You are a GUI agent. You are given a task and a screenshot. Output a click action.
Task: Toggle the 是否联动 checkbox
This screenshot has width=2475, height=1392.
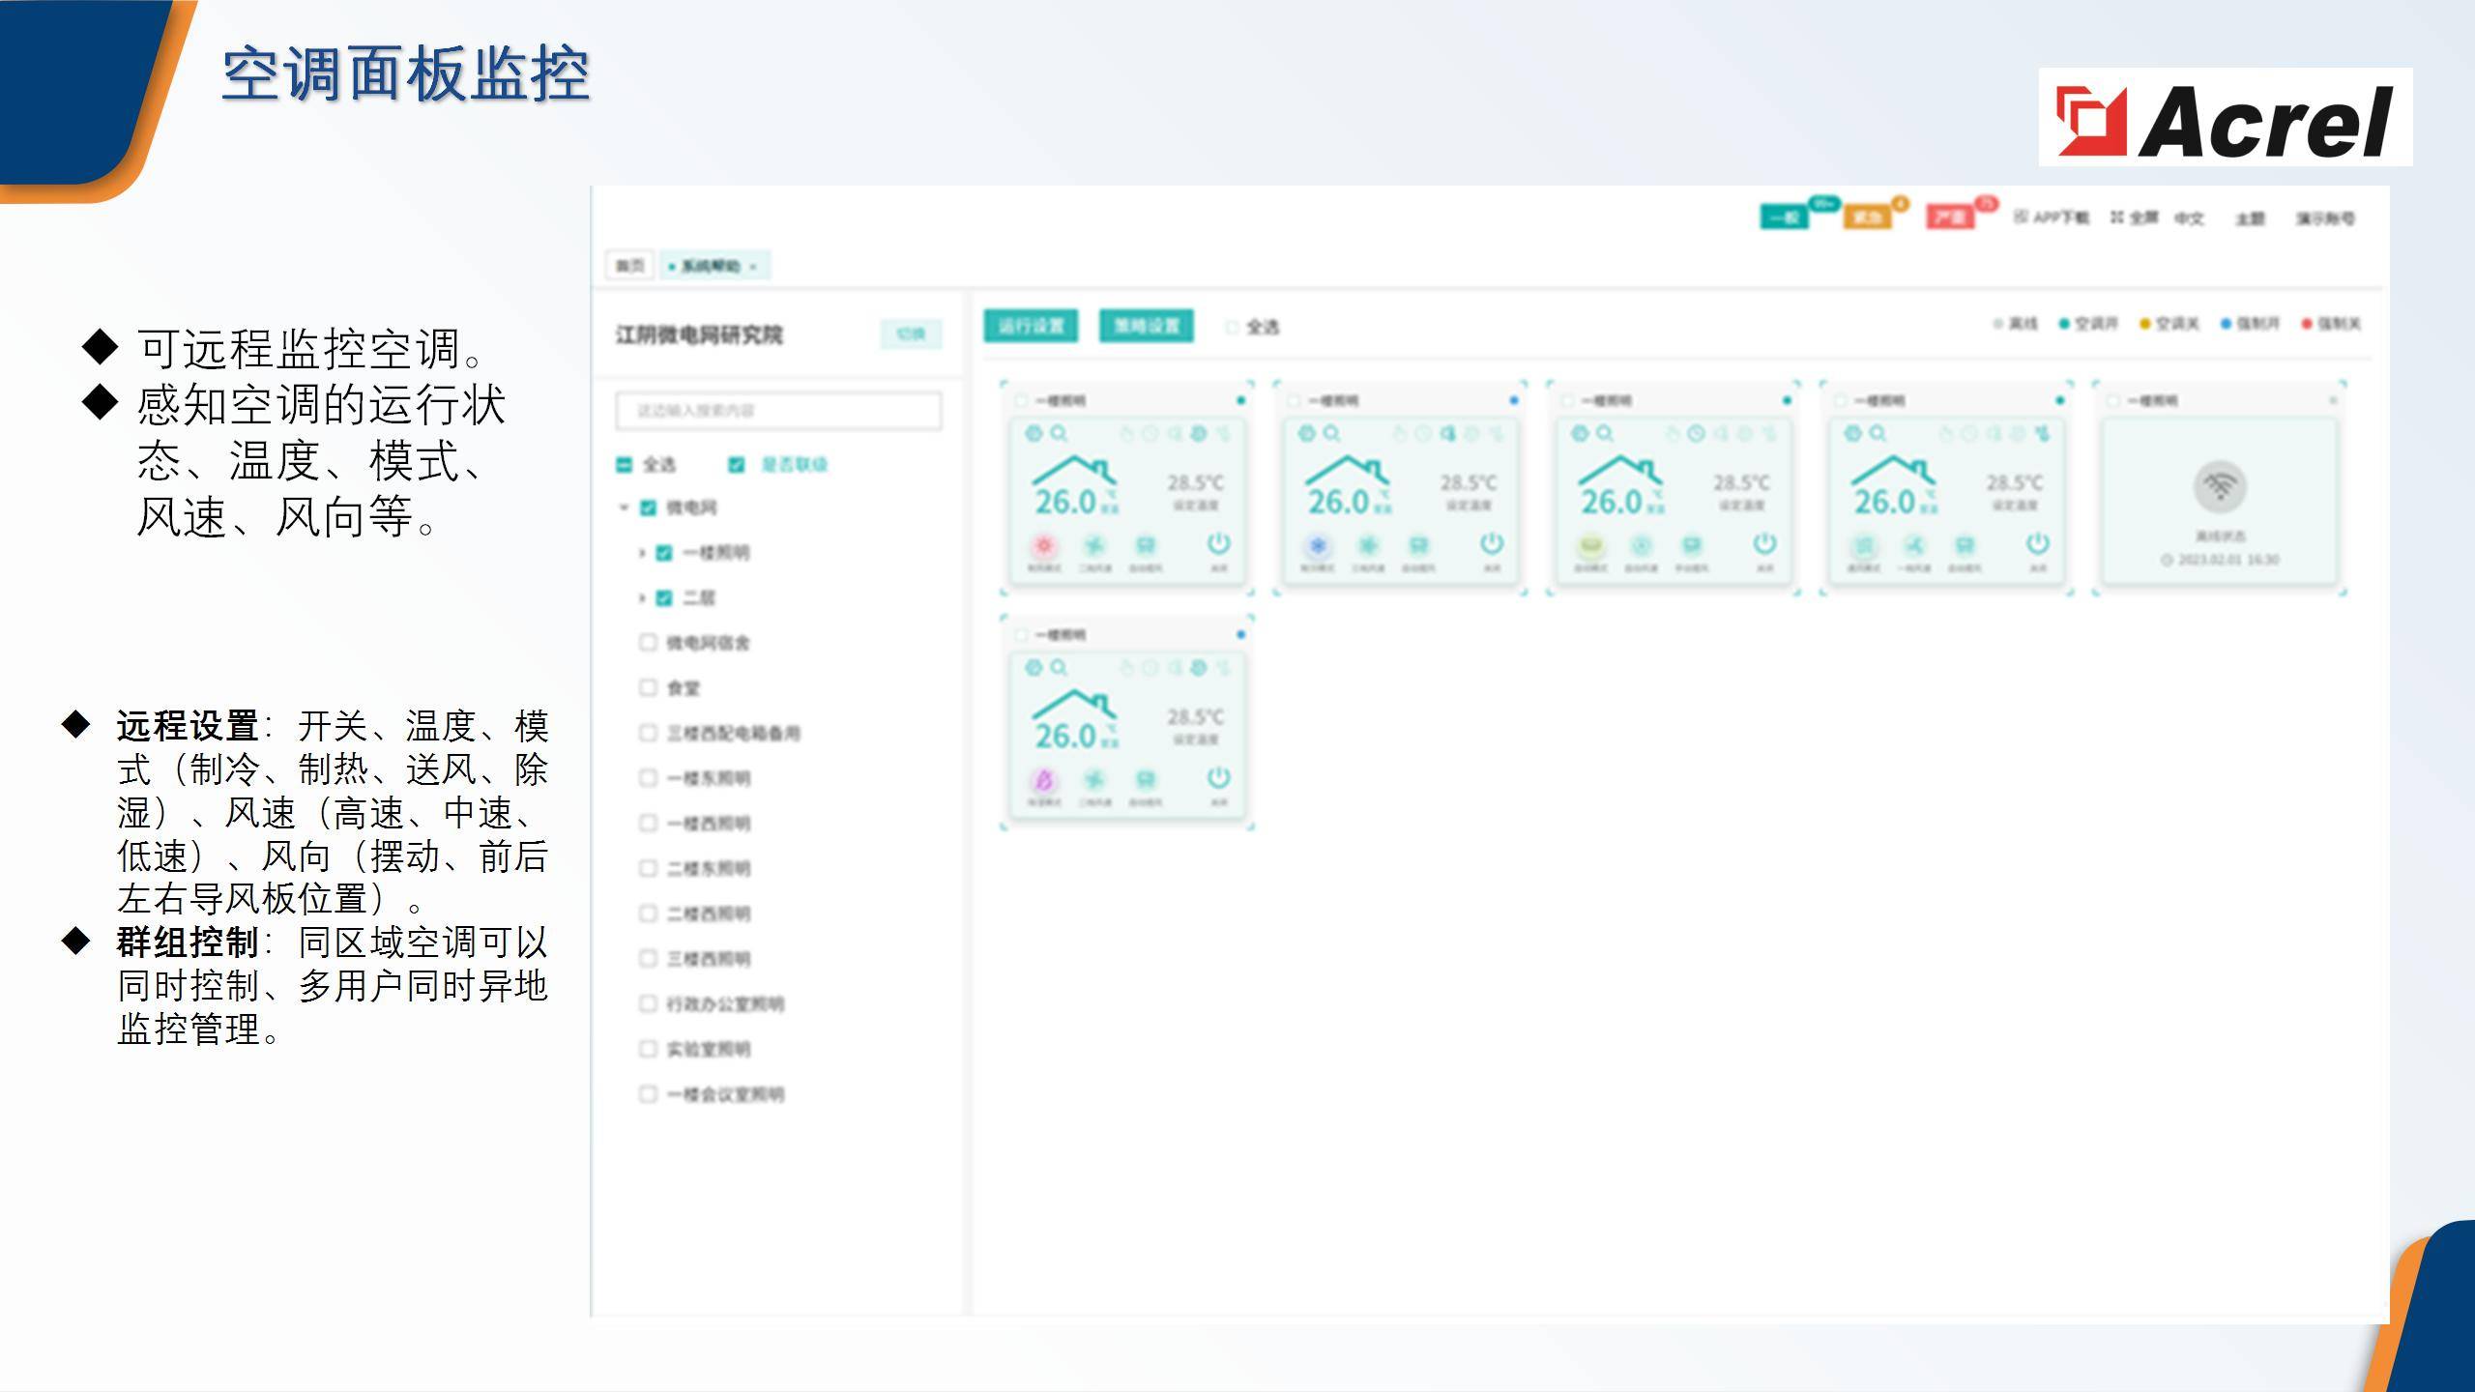coord(736,465)
